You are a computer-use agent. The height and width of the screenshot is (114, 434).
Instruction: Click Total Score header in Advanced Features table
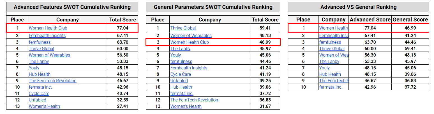tap(123, 20)
